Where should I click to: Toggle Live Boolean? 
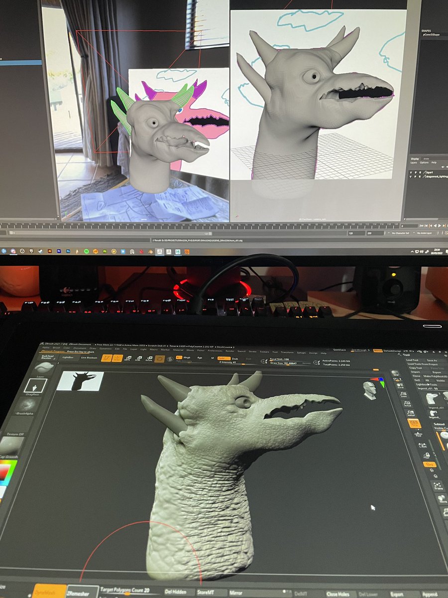[89, 357]
